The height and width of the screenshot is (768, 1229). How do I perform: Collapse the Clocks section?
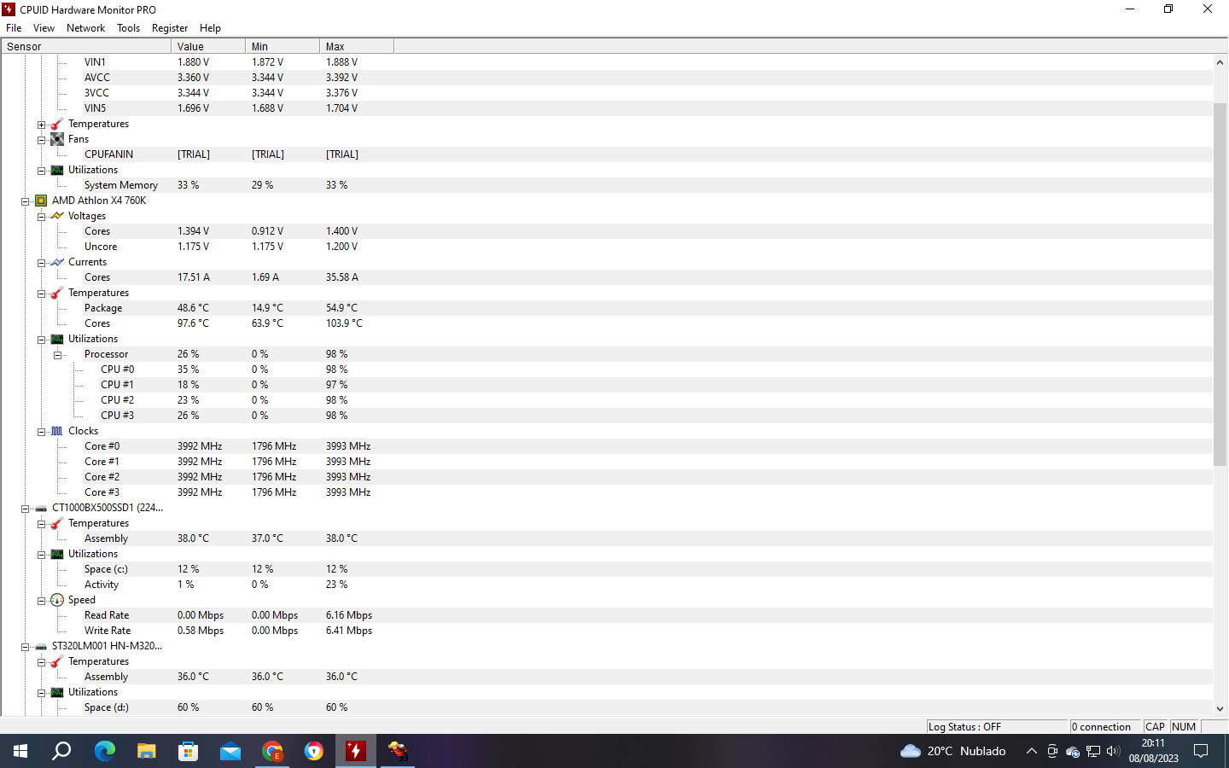click(x=41, y=432)
